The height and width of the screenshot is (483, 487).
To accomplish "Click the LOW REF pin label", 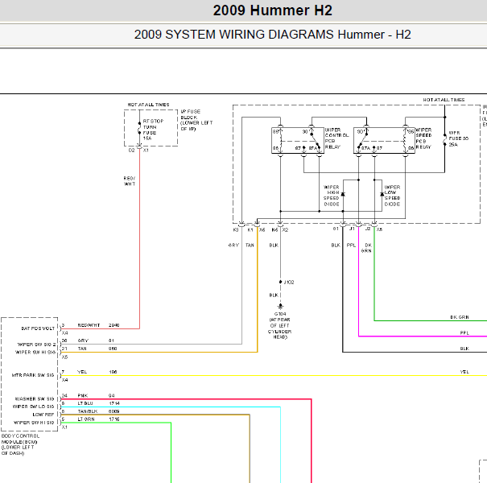I will [43, 415].
